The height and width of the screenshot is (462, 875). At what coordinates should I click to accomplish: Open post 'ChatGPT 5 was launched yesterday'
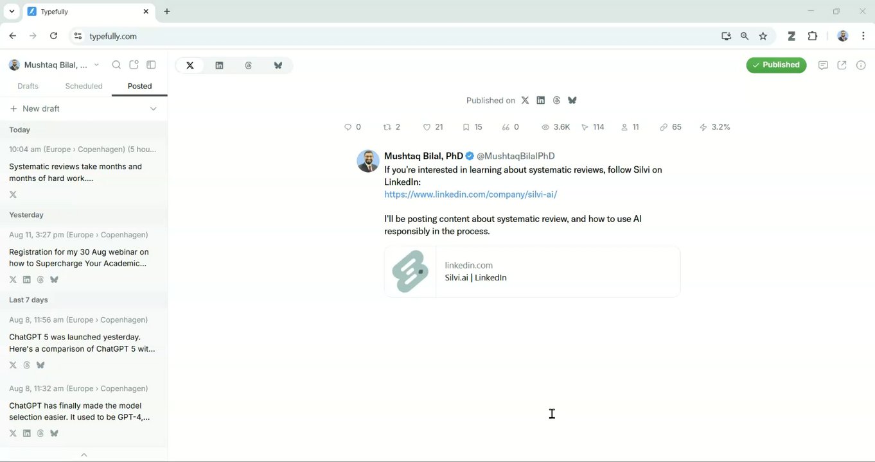(x=84, y=343)
